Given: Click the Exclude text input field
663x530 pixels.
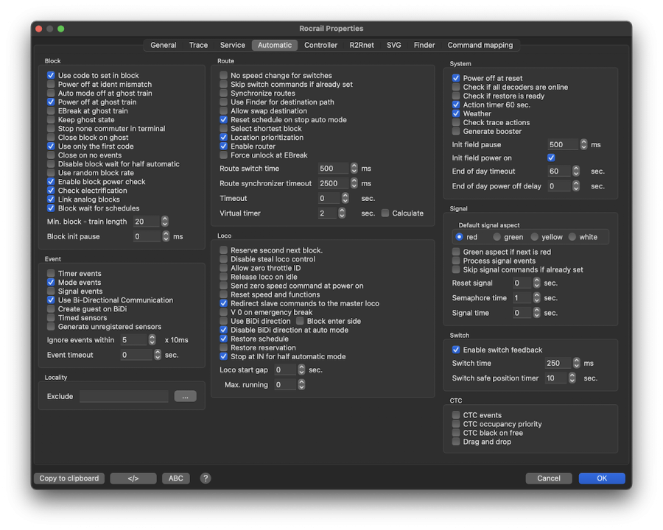Looking at the screenshot, I should click(124, 396).
